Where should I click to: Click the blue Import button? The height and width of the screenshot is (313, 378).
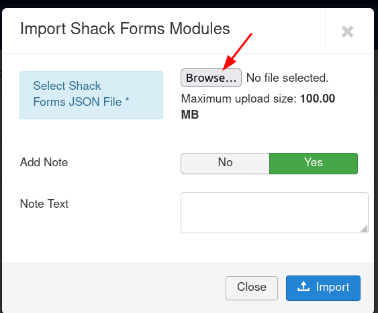coord(323,288)
